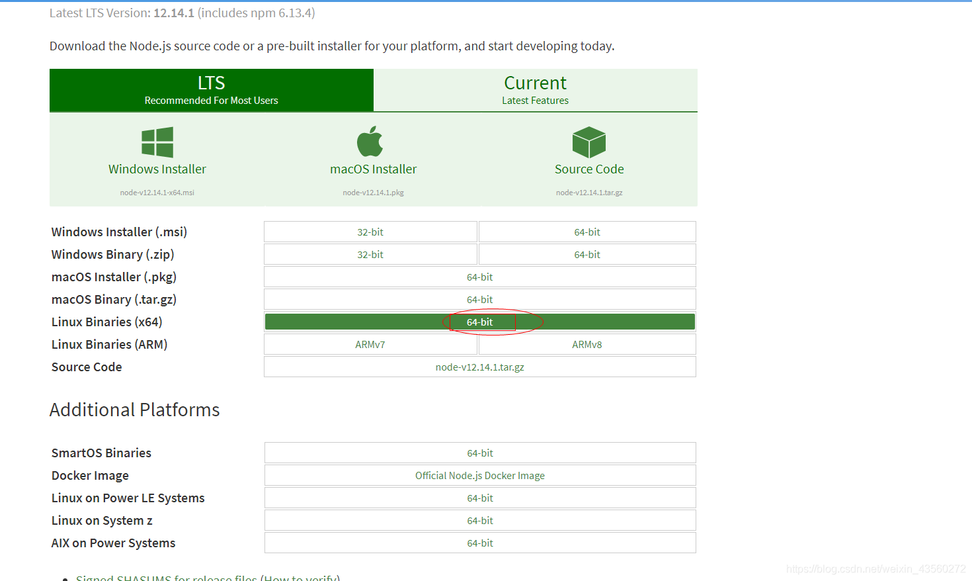The width and height of the screenshot is (972, 581).
Task: Download node-v12.14.1.tar.gz in Source Code row
Action: point(480,367)
